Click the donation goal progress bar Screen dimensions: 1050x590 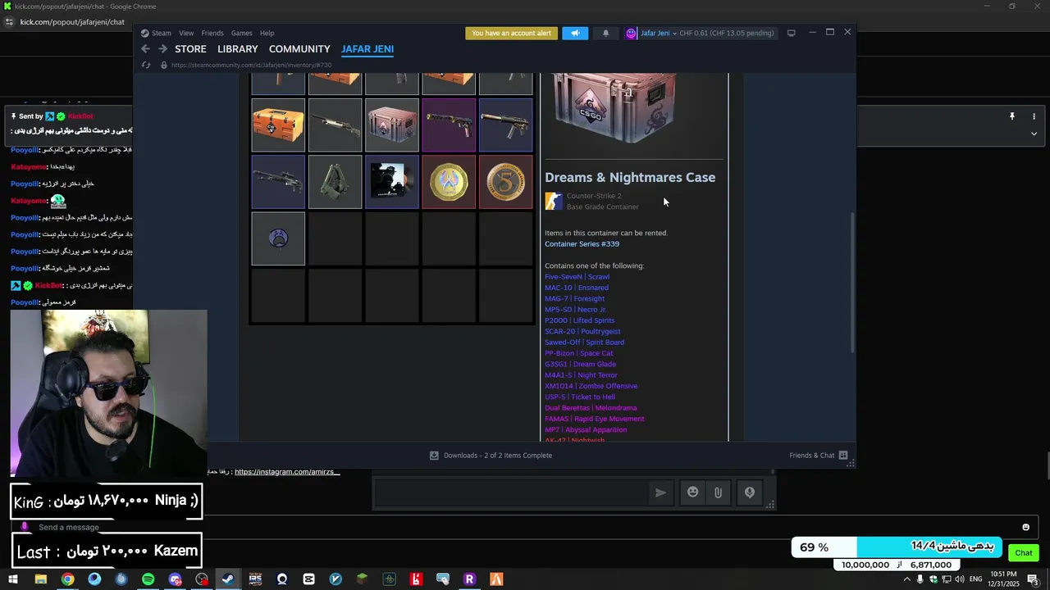coord(897,547)
